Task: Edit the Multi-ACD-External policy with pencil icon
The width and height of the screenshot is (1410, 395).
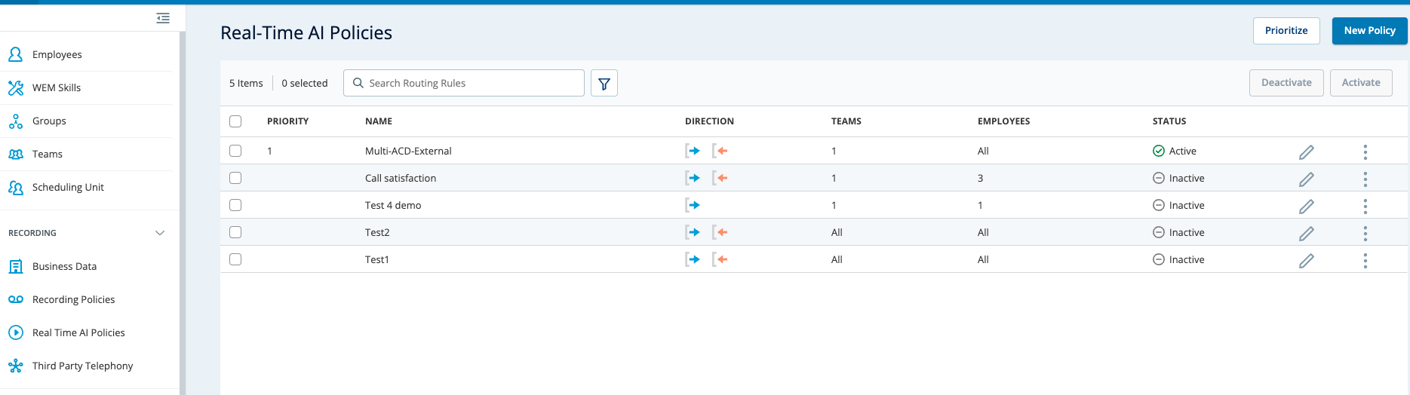Action: (1306, 152)
